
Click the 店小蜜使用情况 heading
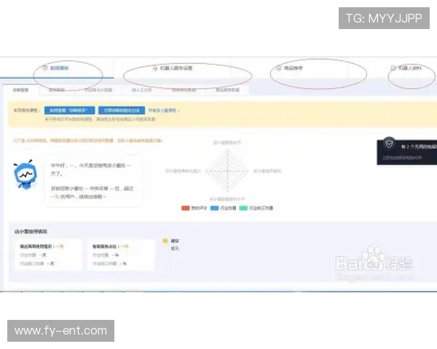click(x=31, y=231)
